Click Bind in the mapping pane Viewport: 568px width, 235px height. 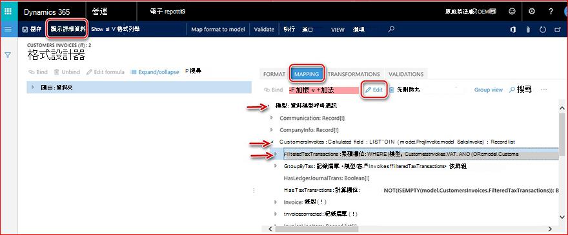[274, 89]
